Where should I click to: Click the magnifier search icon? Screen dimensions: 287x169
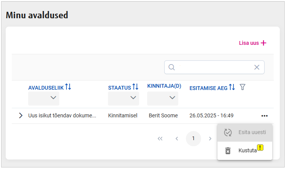(171, 67)
